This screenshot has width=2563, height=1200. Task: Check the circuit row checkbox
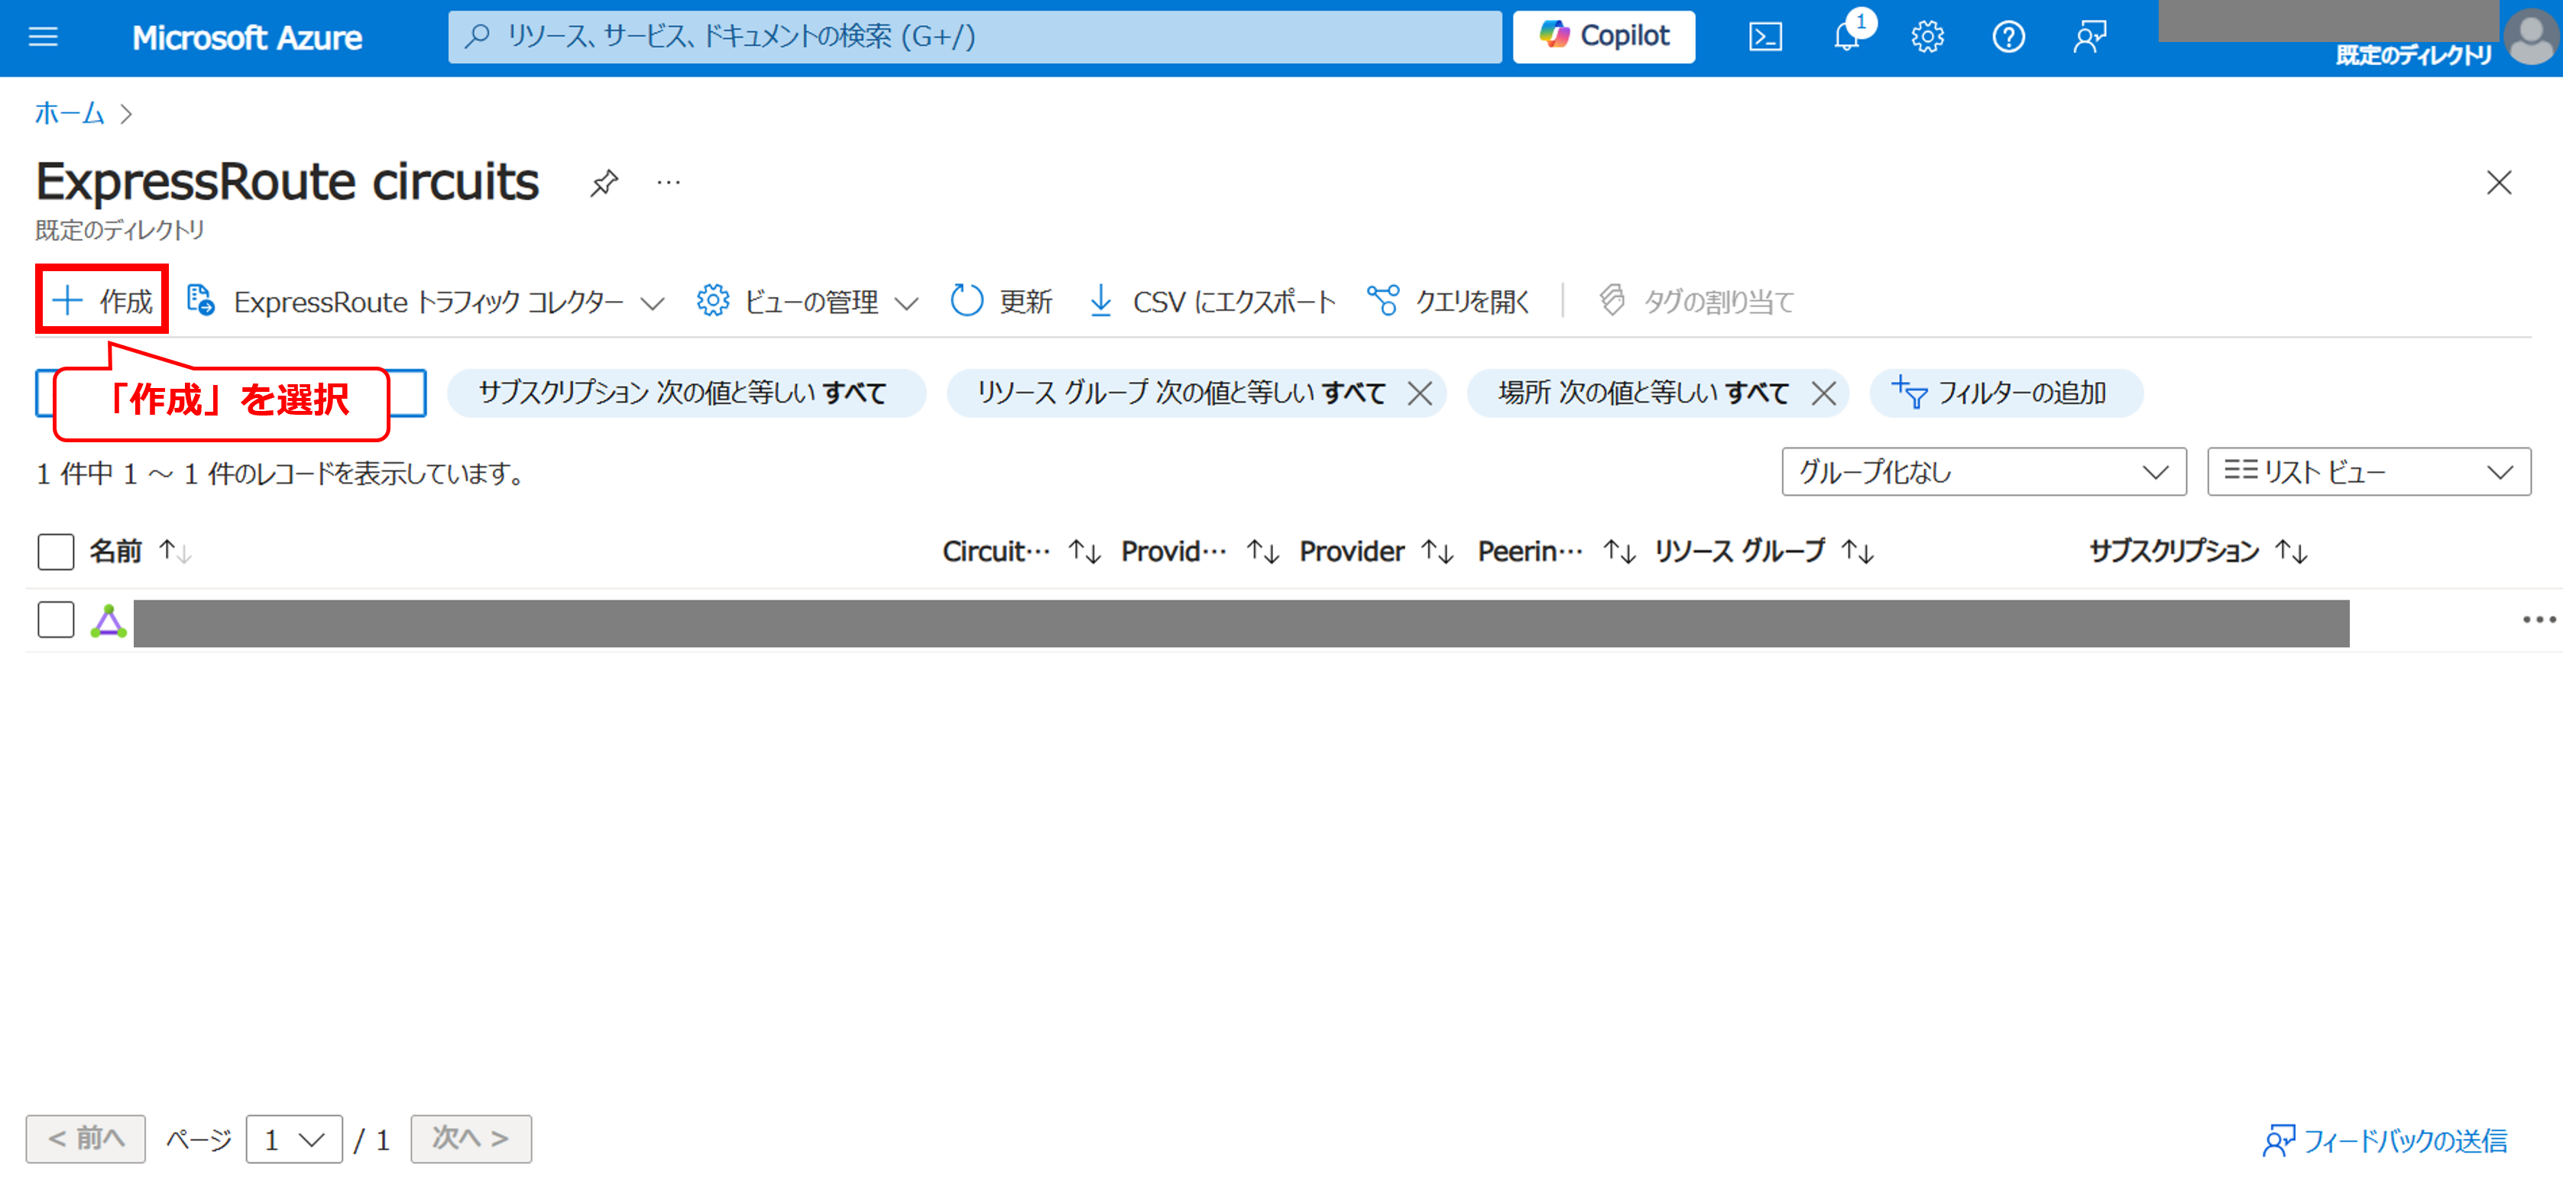[56, 619]
